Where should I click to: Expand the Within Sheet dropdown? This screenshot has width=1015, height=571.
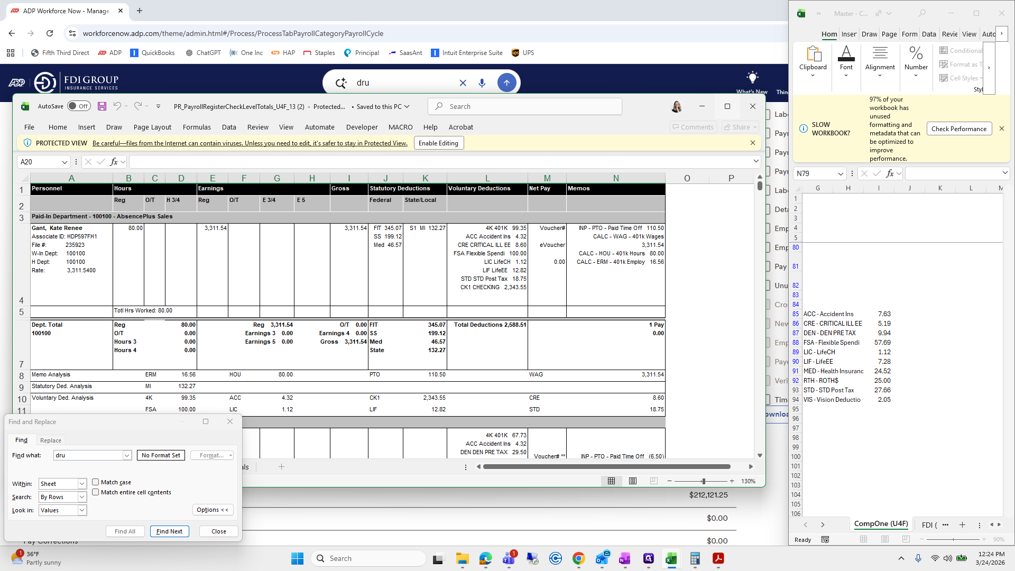(82, 484)
